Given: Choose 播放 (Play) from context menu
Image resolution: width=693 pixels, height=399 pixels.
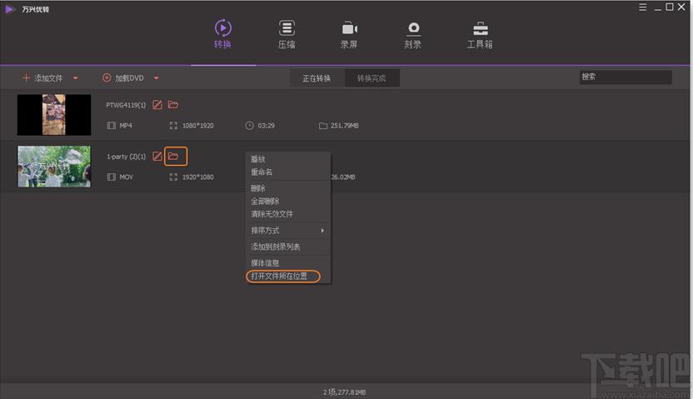Looking at the screenshot, I should (x=287, y=159).
